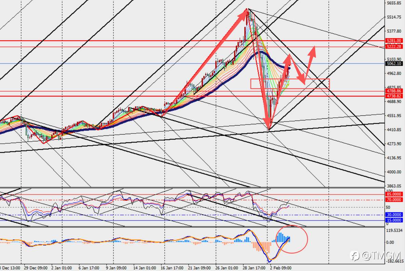Click the 29 Dec 09:00 time label

click(x=36, y=268)
